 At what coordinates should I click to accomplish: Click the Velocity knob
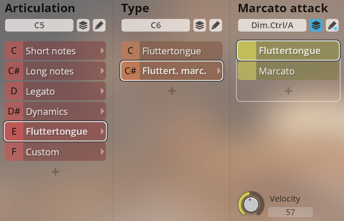251,205
